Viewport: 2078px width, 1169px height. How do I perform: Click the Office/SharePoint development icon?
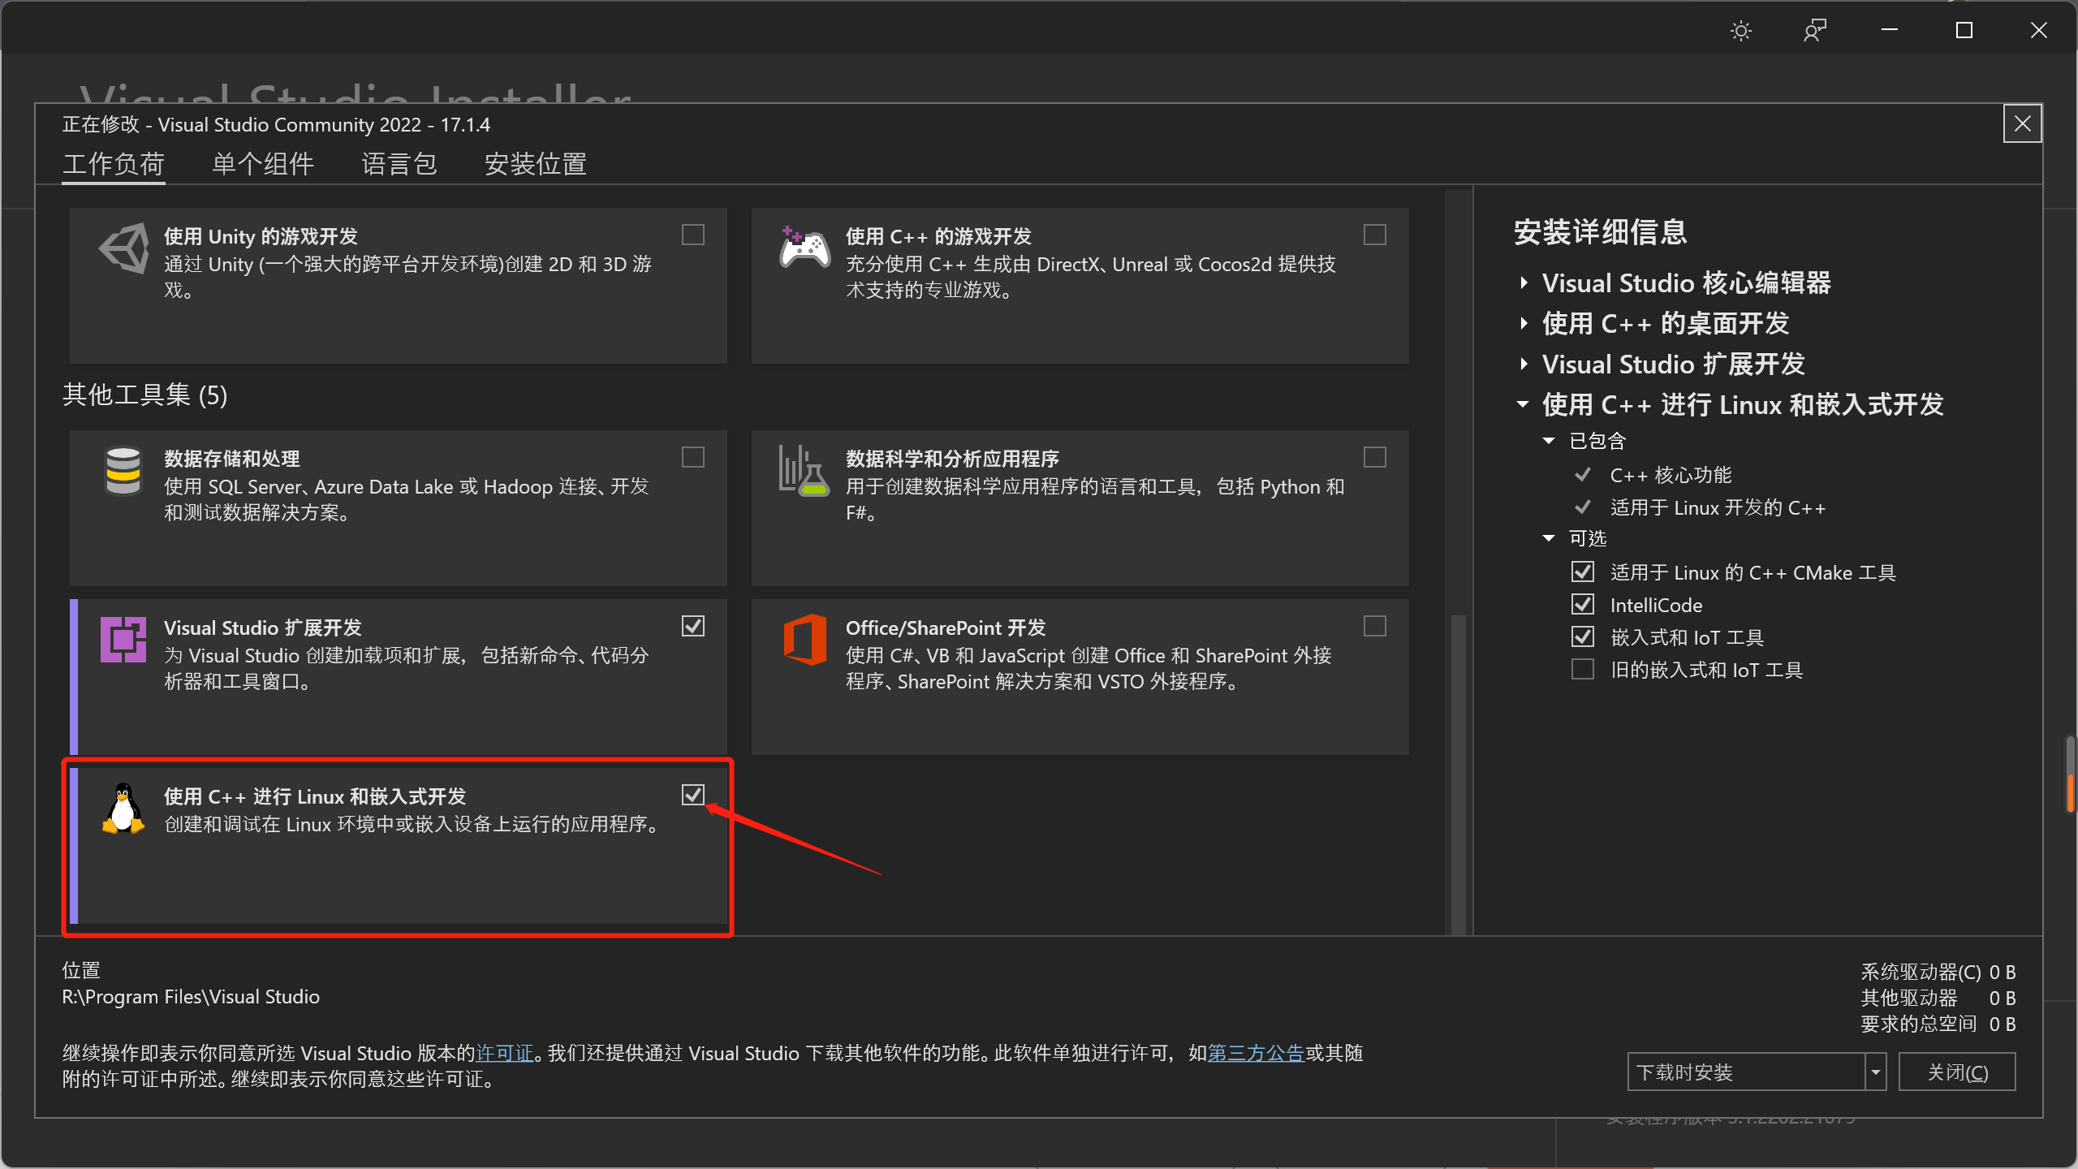(x=804, y=641)
